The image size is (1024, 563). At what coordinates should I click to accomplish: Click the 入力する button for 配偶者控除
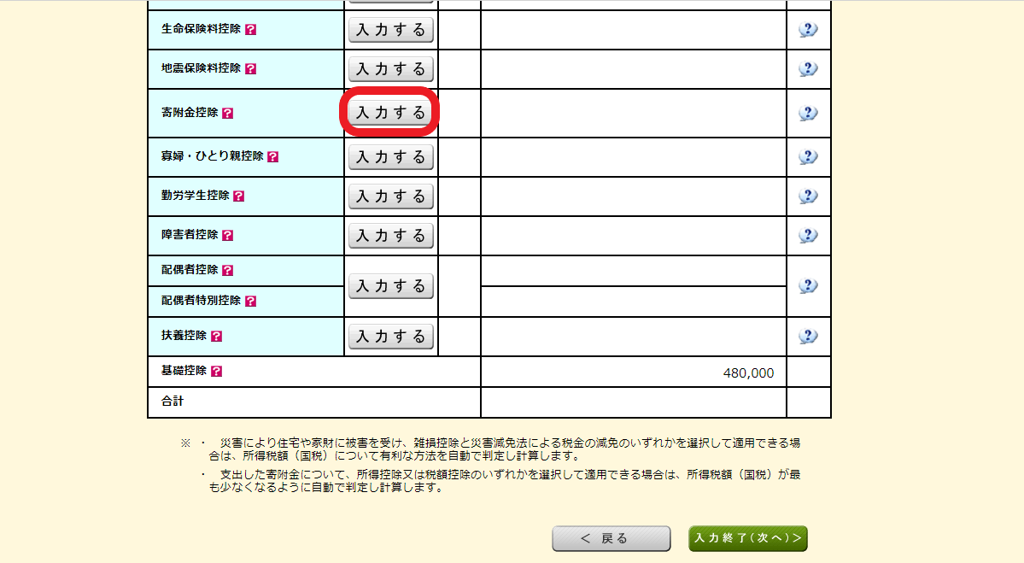coord(390,286)
